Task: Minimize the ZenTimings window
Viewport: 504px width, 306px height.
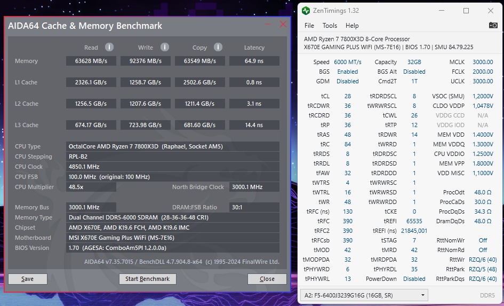Action: click(442, 11)
